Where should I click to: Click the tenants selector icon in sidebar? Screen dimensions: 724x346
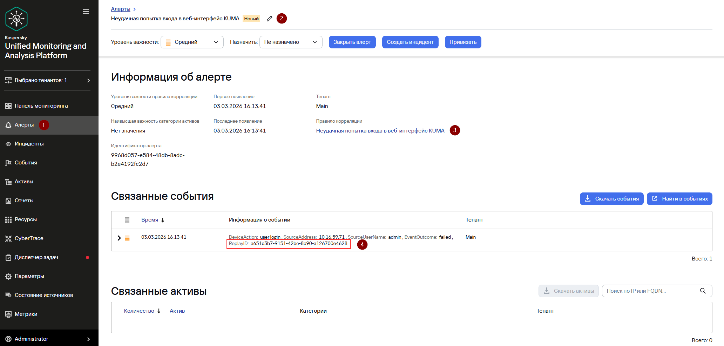[8, 80]
